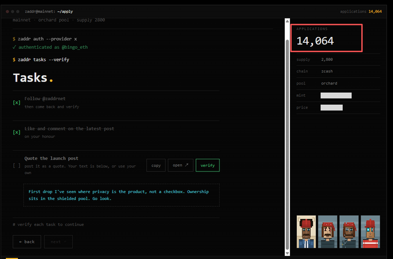
Task: Click title bar path zaddr@mainnet: ~/apply
Action: coord(49,12)
